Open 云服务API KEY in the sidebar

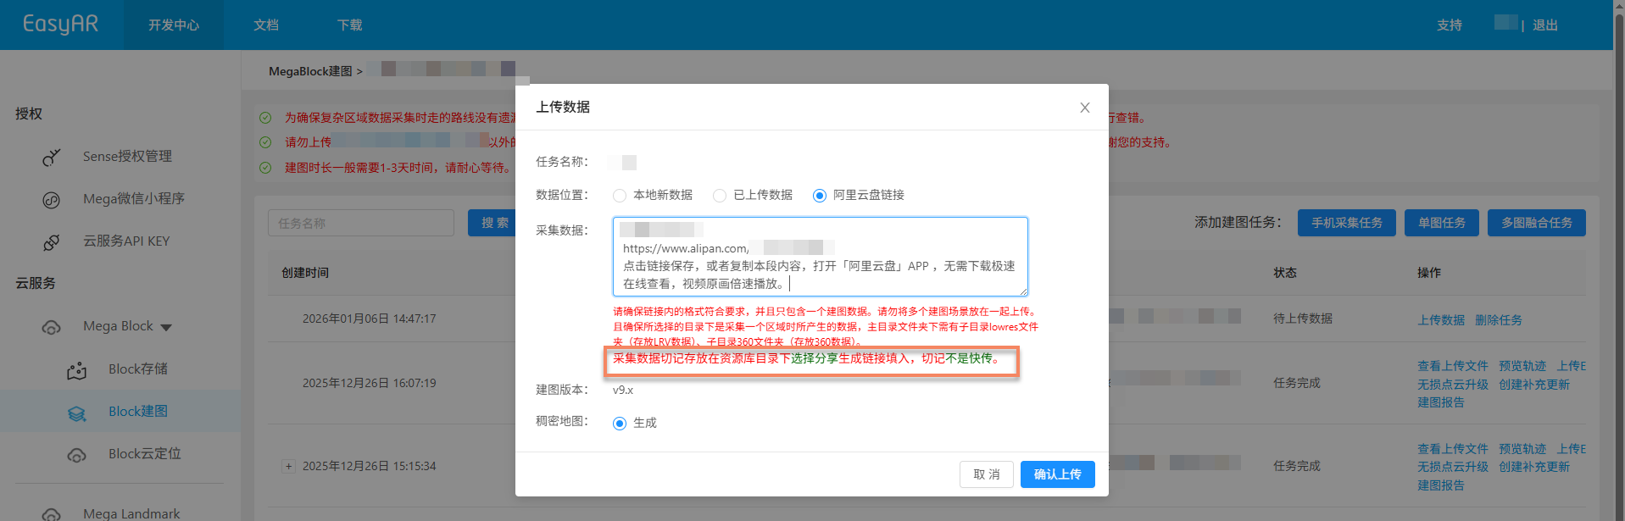tap(126, 241)
